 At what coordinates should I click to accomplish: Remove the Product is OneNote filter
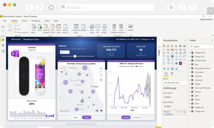(182, 112)
